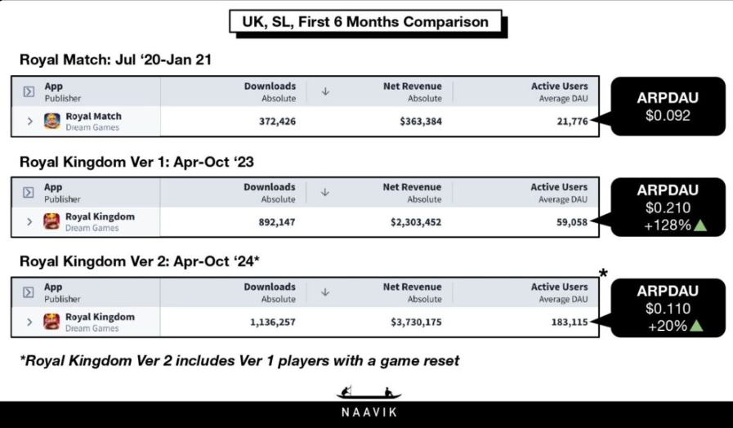
Task: Click expand-all icon in Royal Match table header
Action: click(x=29, y=91)
